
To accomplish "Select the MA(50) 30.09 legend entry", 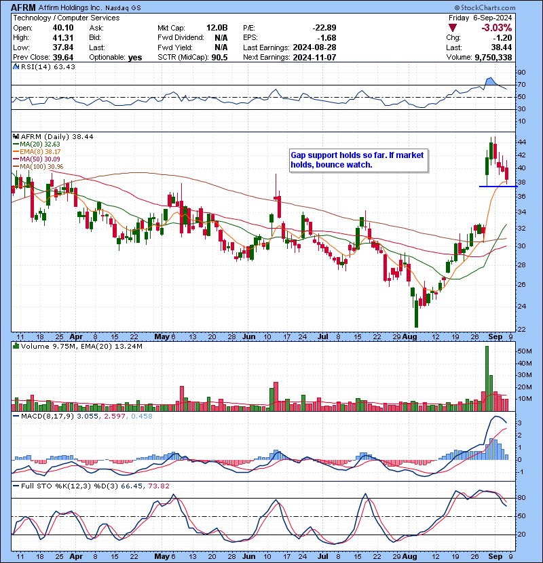I will (37, 159).
